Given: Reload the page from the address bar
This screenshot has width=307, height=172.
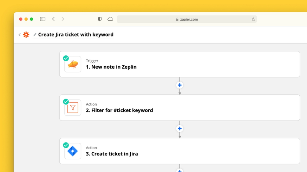Looking at the screenshot, I should coord(253,19).
